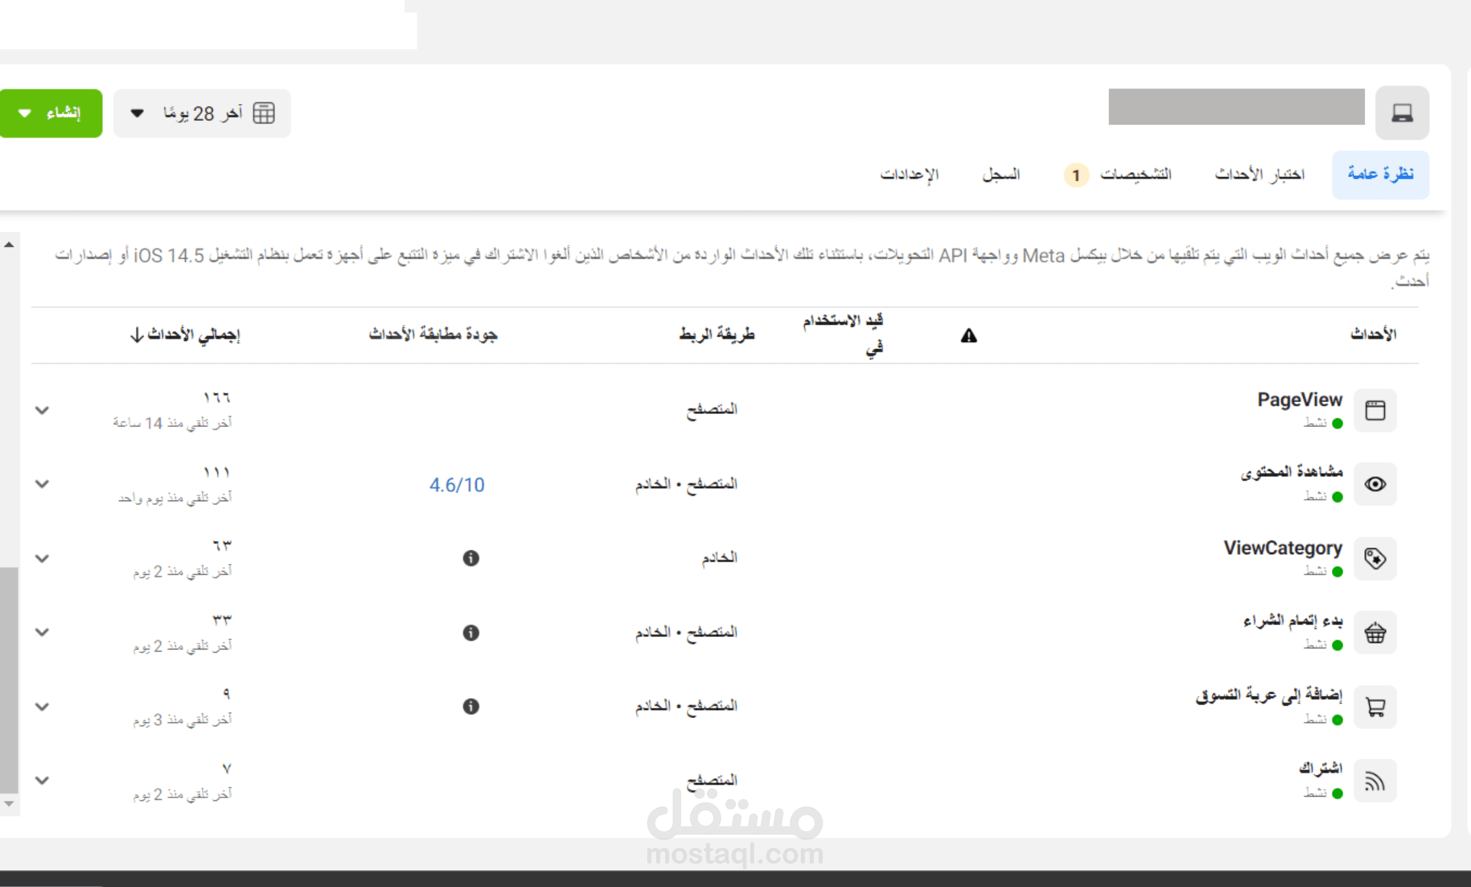Expand the PageView event row

42,410
